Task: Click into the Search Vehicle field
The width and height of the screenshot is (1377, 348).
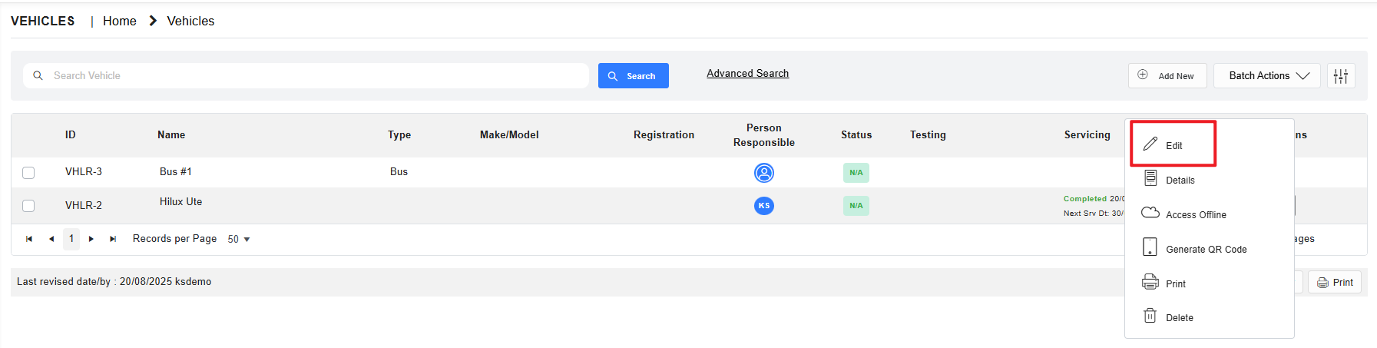Action: 315,76
